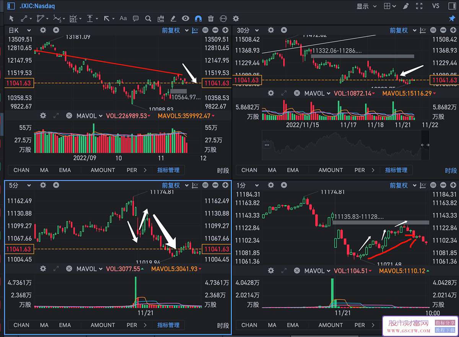Click the VS compare button
Image resolution: width=459 pixels, height=337 pixels.
tap(436, 6)
